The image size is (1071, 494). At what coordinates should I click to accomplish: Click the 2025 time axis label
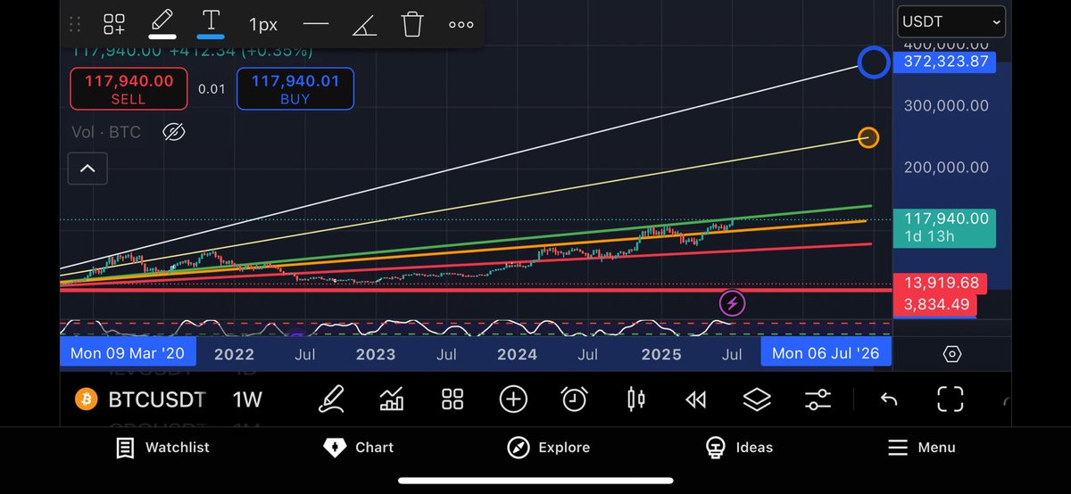click(661, 354)
